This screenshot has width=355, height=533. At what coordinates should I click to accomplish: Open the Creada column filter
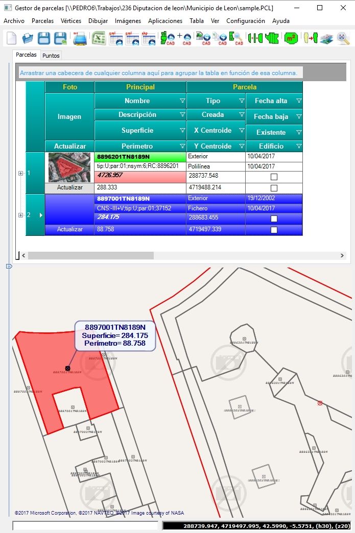242,114
